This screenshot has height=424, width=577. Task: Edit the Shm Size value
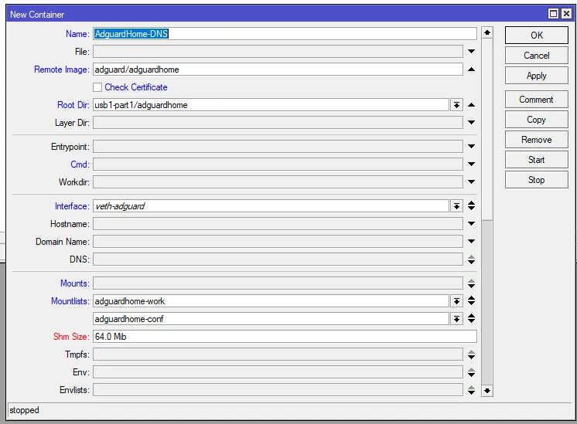pyautogui.click(x=285, y=337)
